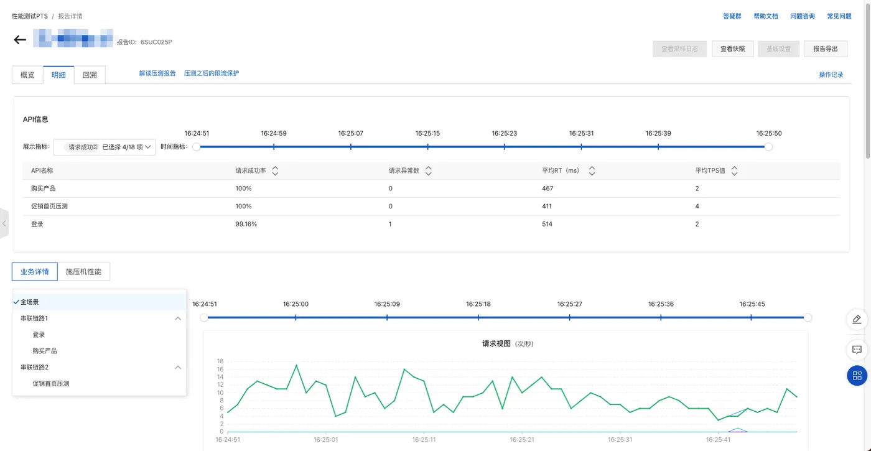Click chart time slider end handle

tap(808, 317)
